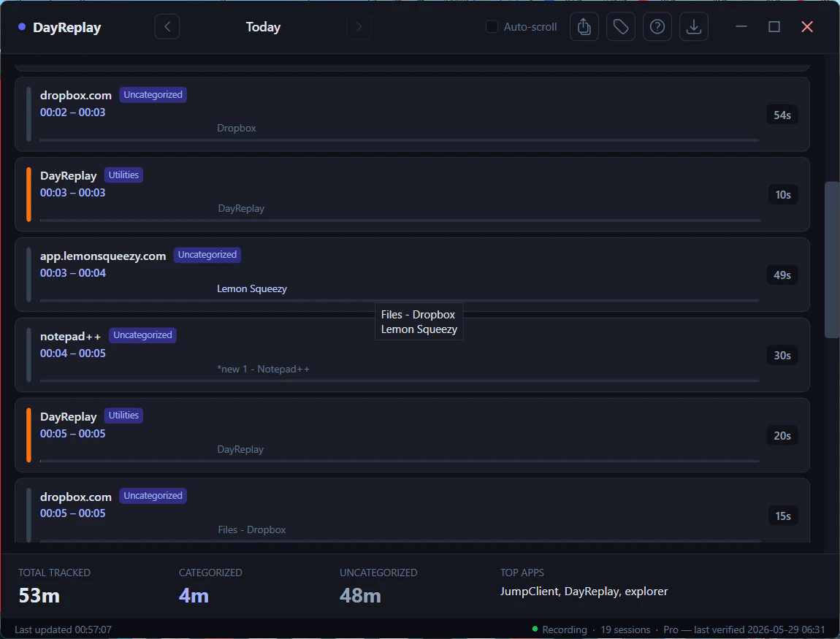Open the share/export icon in toolbar
The width and height of the screenshot is (840, 639).
[584, 27]
